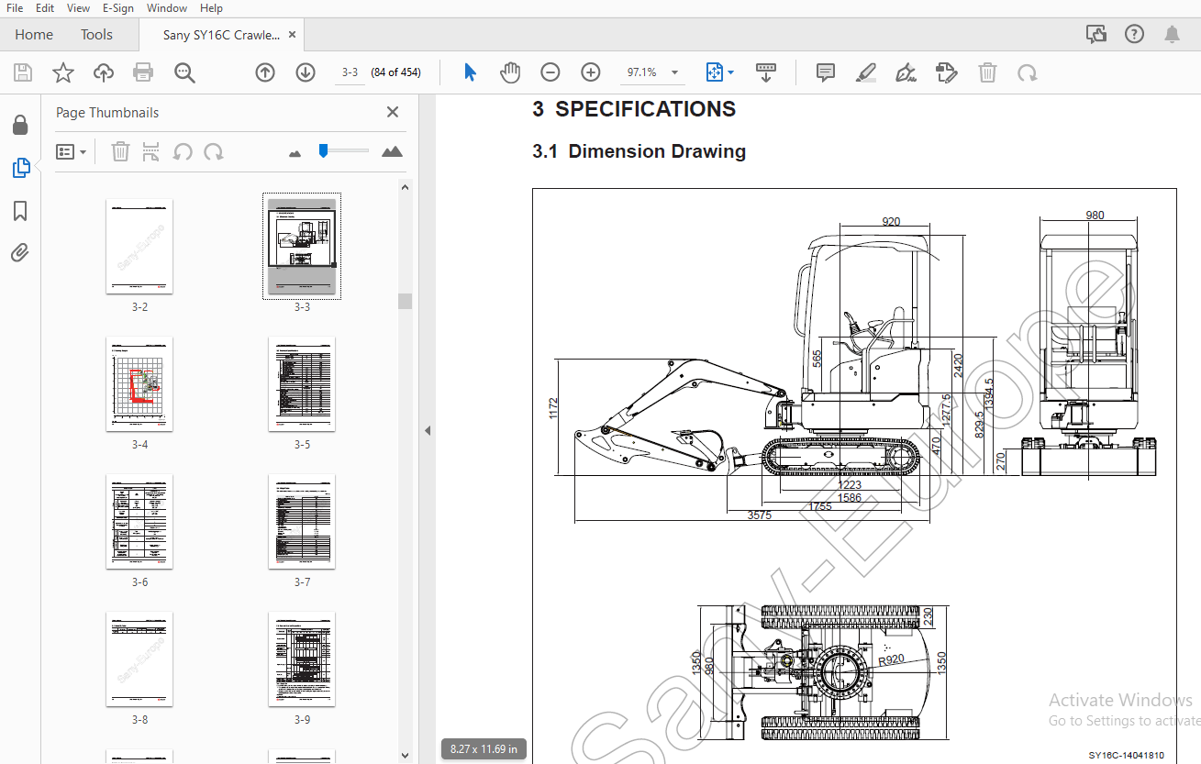Open the Edit menu
1201x764 pixels.
click(x=44, y=8)
